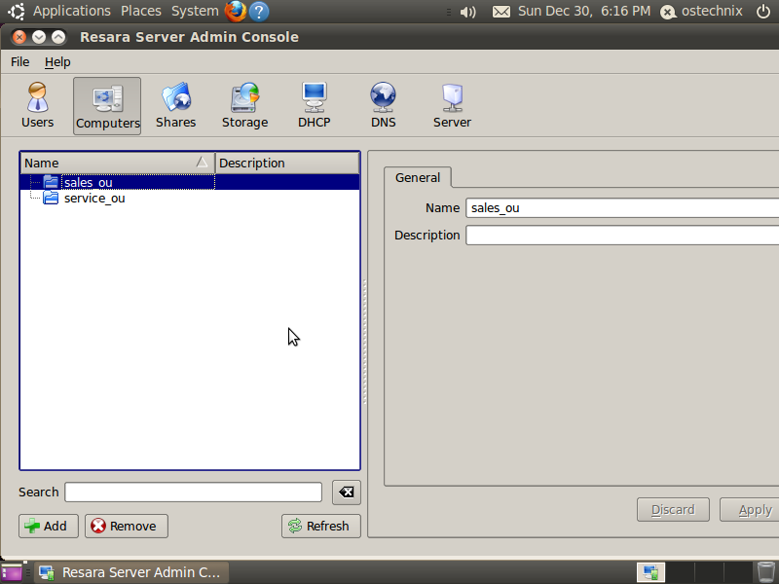
Task: Open the Applications menu
Action: (x=71, y=11)
